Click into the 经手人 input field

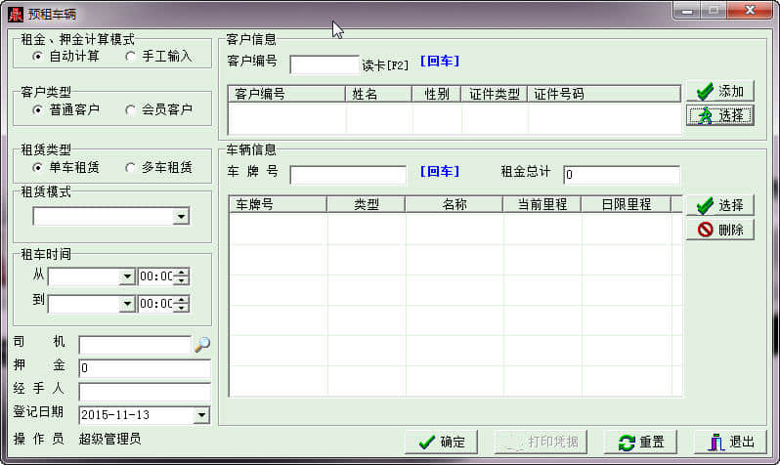click(145, 393)
